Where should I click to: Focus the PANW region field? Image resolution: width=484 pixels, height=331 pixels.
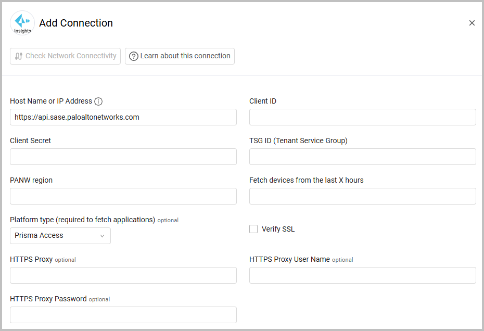123,196
